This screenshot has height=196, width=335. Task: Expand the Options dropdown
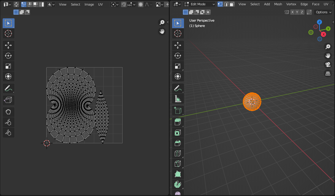pos(323,12)
